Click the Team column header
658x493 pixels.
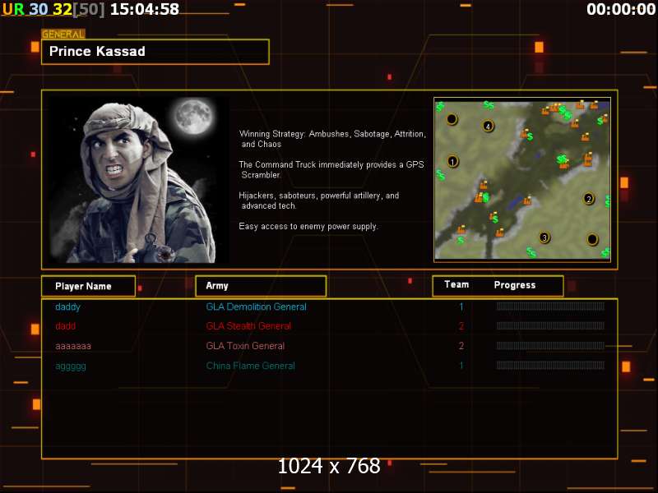click(x=456, y=284)
